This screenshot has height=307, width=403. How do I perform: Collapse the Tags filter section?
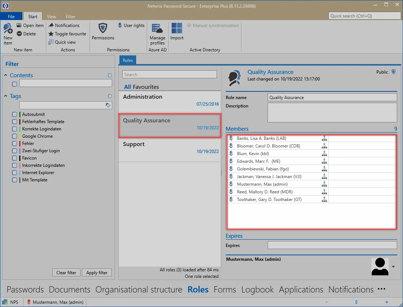[6, 96]
